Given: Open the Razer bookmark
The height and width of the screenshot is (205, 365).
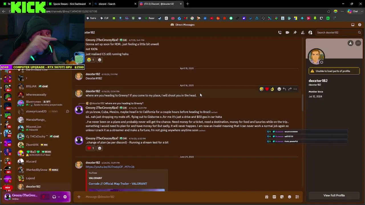Looking at the screenshot, I should (x=150, y=18).
